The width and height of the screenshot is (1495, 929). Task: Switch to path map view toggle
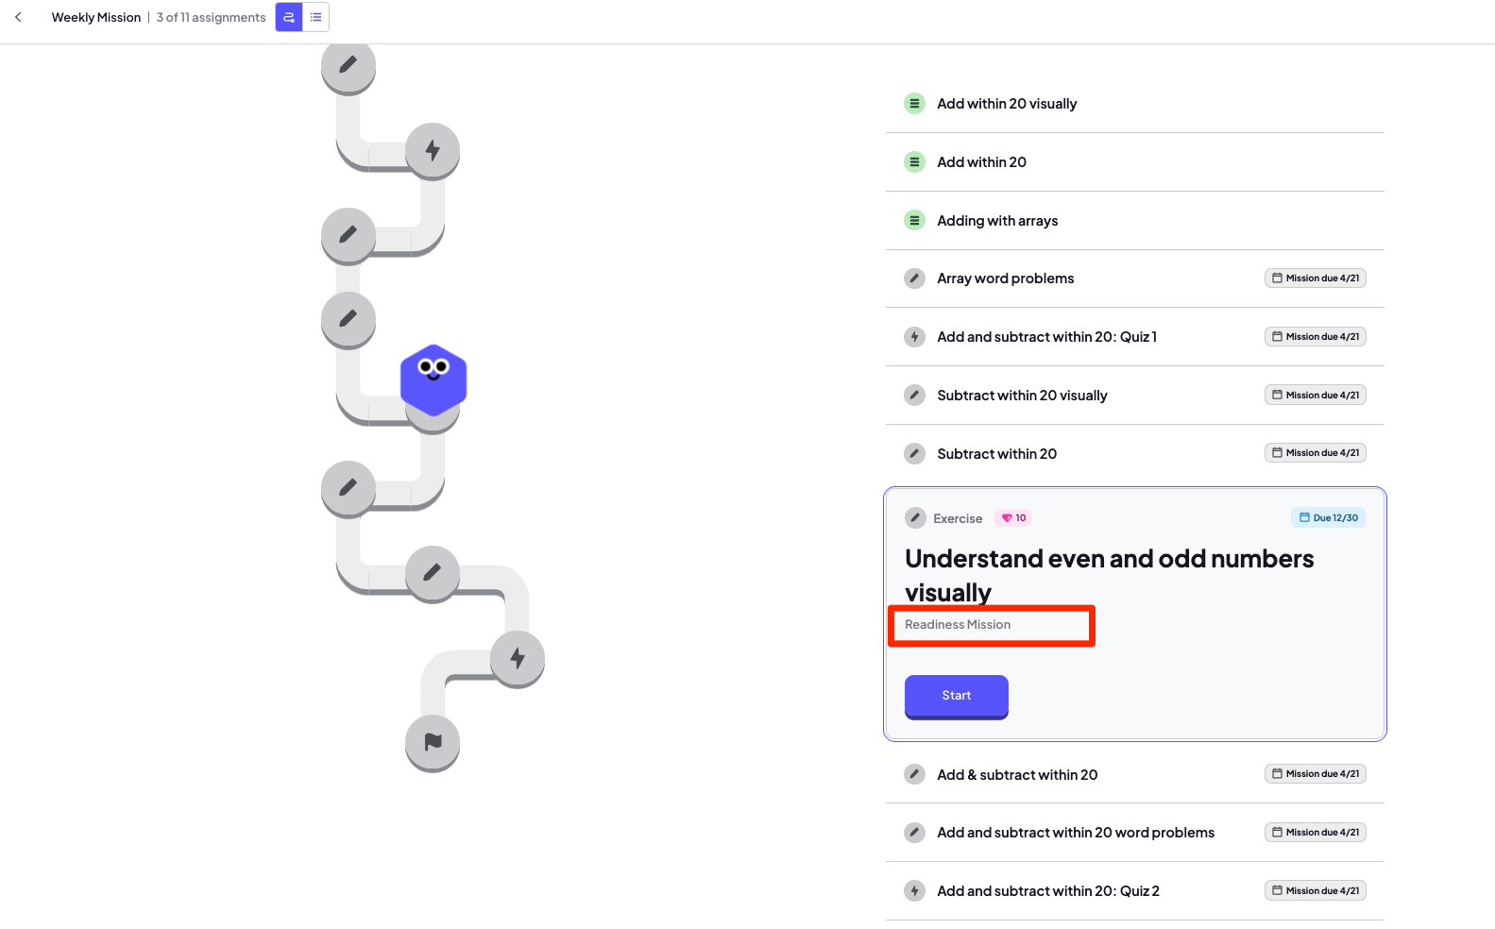[x=289, y=17]
